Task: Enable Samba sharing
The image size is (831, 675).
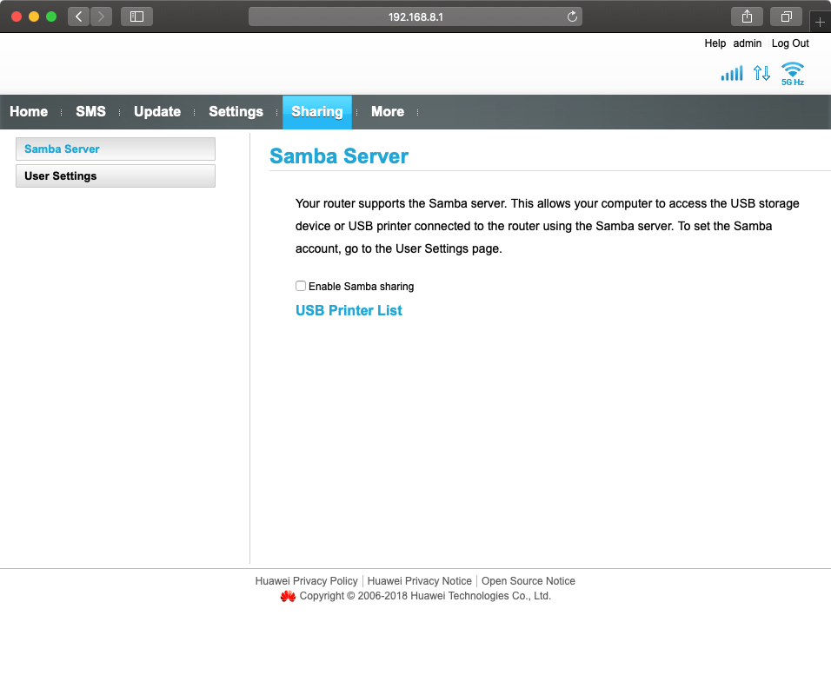Action: 300,286
